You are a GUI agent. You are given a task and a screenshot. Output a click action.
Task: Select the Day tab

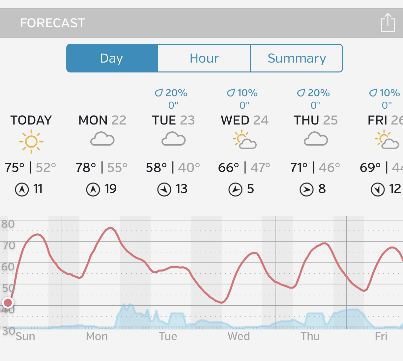(112, 58)
